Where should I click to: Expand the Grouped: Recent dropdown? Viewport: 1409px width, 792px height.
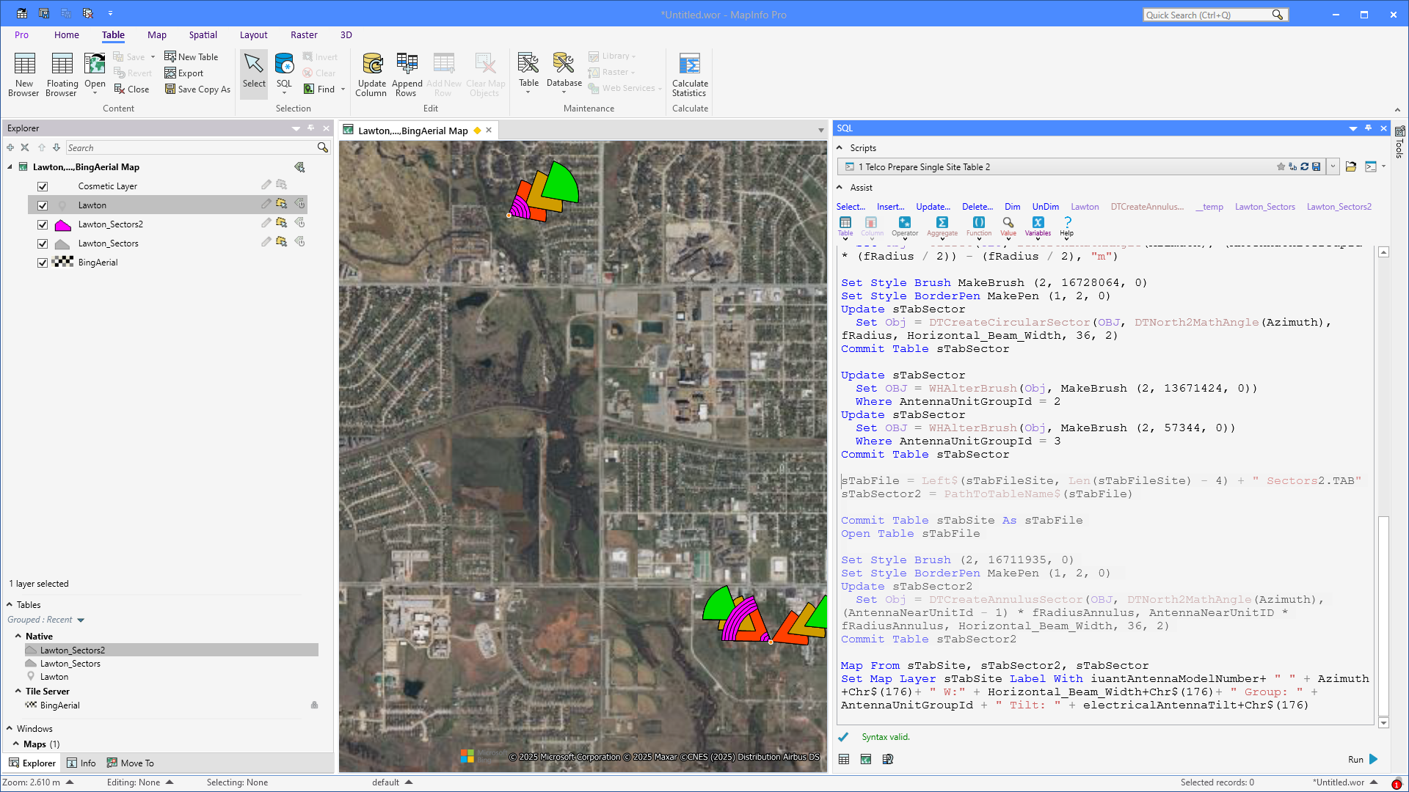click(81, 620)
